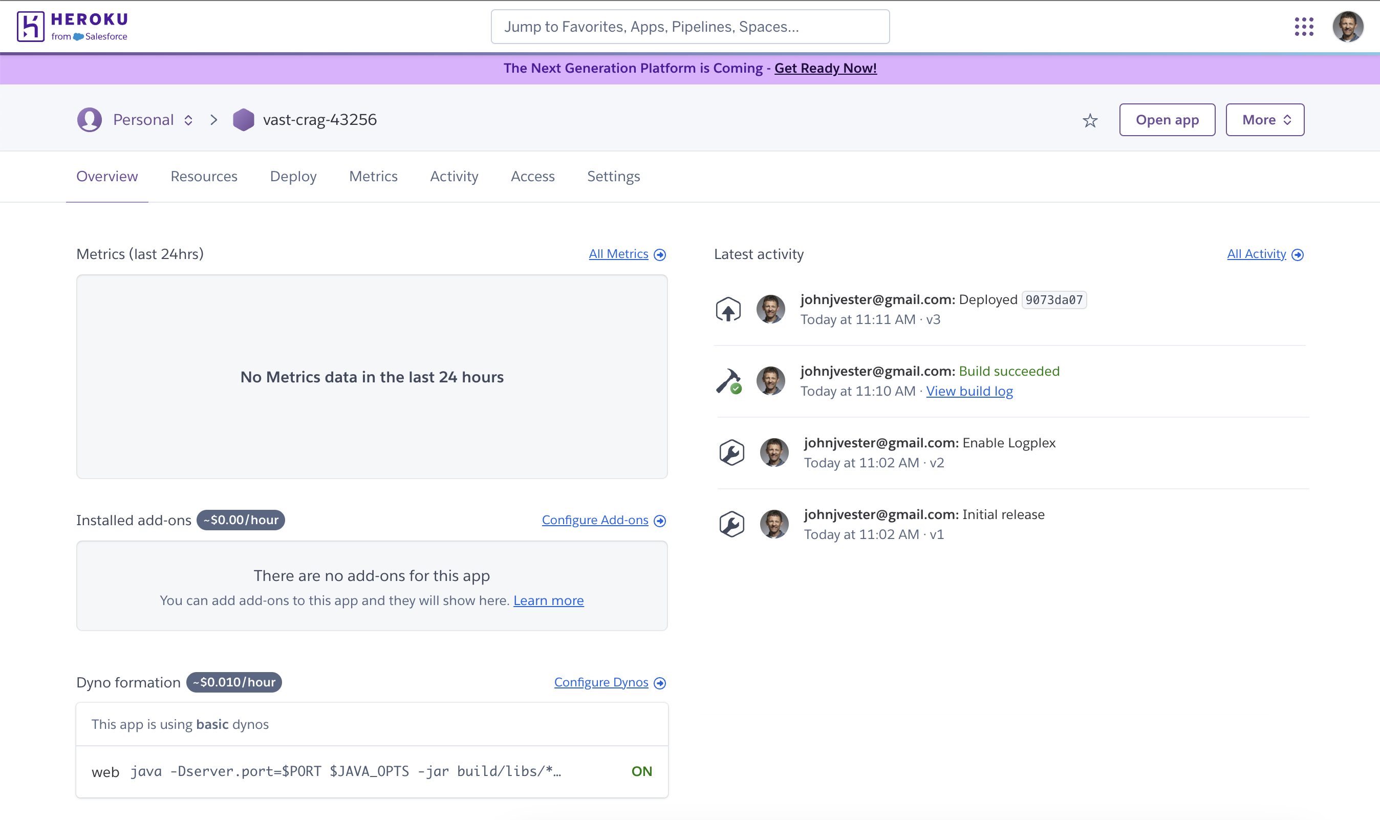1380x820 pixels.
Task: Click the arrow icon beside All Metrics
Action: [x=660, y=255]
